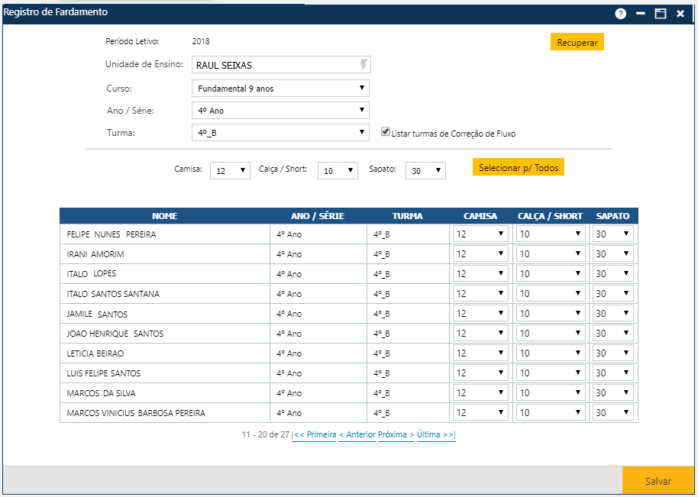Click Selecionar p/ Todos button
This screenshot has width=698, height=497.
click(x=519, y=167)
